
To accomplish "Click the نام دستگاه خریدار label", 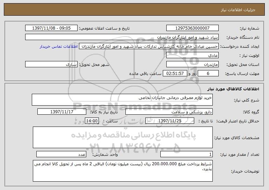I will point(243,37).
